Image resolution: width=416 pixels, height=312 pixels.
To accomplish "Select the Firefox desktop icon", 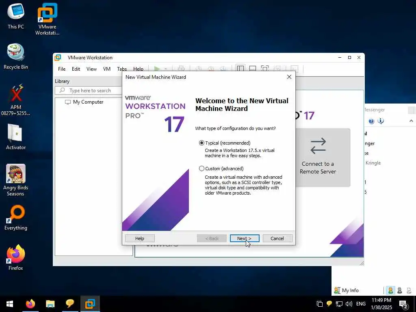I will tap(16, 257).
